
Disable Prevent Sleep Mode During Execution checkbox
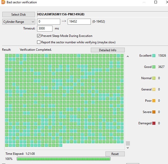coord(39,36)
